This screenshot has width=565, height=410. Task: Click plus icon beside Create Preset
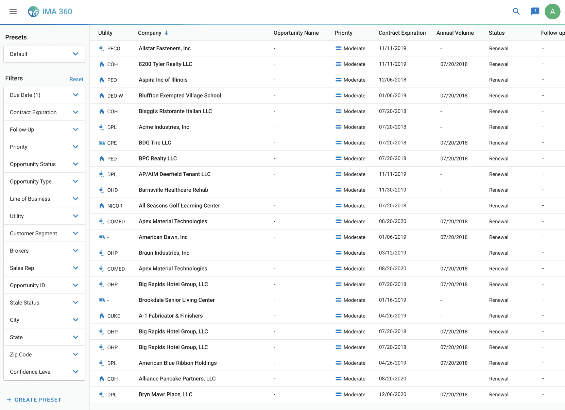9,400
